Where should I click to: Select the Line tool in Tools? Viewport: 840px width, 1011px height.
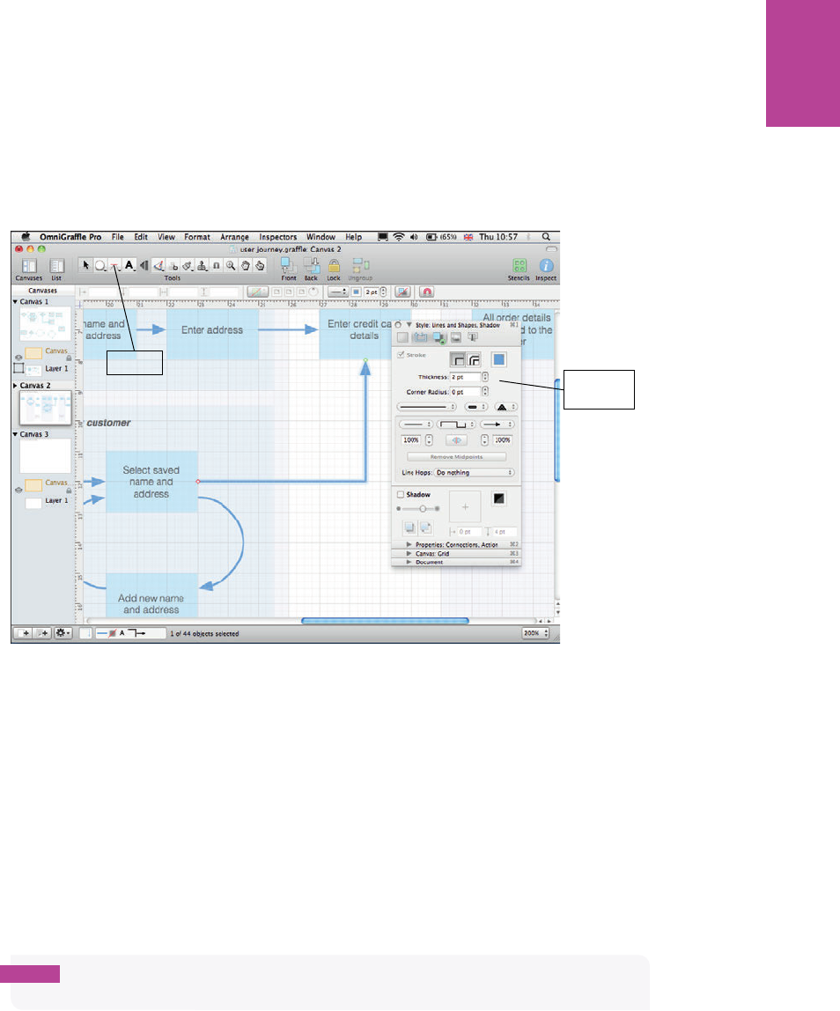click(x=114, y=265)
